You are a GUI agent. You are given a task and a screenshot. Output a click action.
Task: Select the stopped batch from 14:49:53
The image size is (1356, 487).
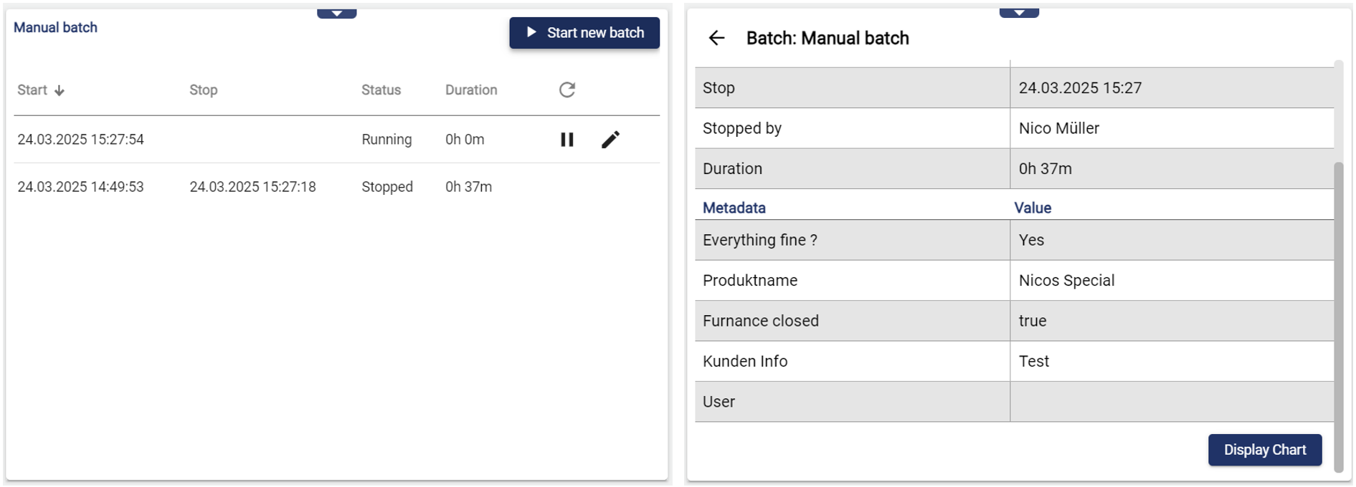click(x=80, y=187)
